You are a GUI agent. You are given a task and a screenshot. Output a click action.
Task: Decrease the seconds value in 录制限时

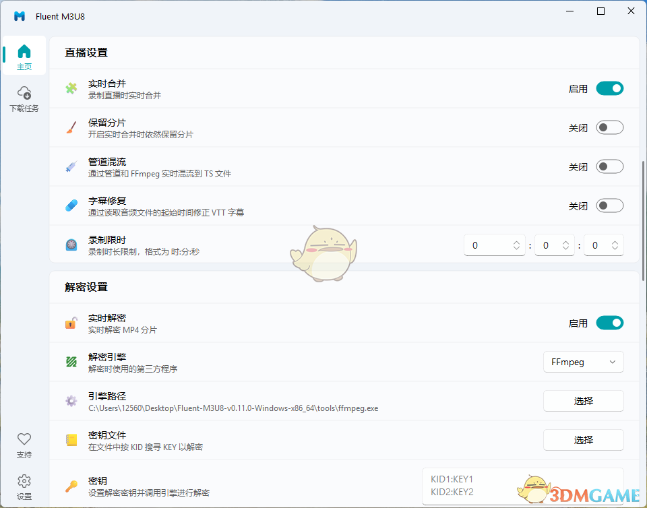(x=614, y=249)
